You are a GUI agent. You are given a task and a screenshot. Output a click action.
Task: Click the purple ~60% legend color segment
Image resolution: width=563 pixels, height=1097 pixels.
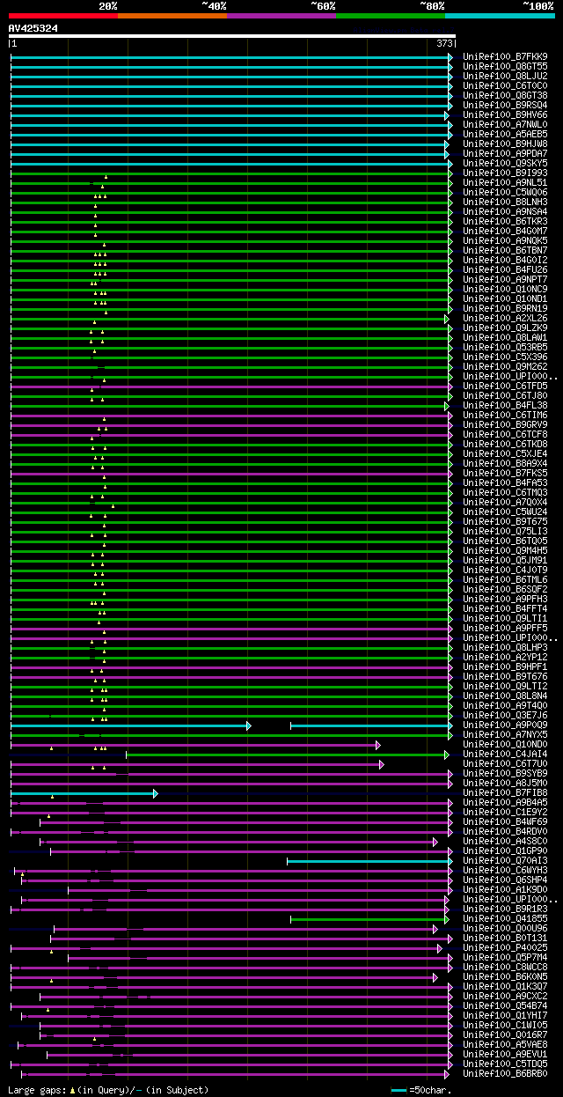[281, 15]
